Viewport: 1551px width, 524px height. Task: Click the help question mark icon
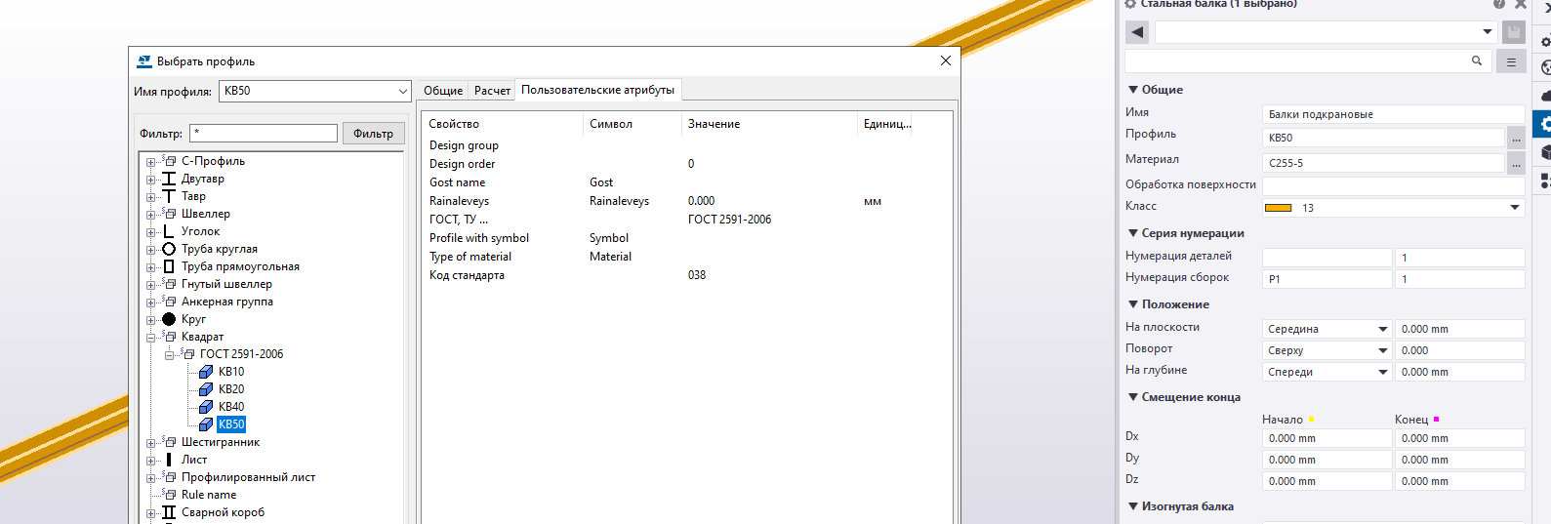pyautogui.click(x=1498, y=4)
